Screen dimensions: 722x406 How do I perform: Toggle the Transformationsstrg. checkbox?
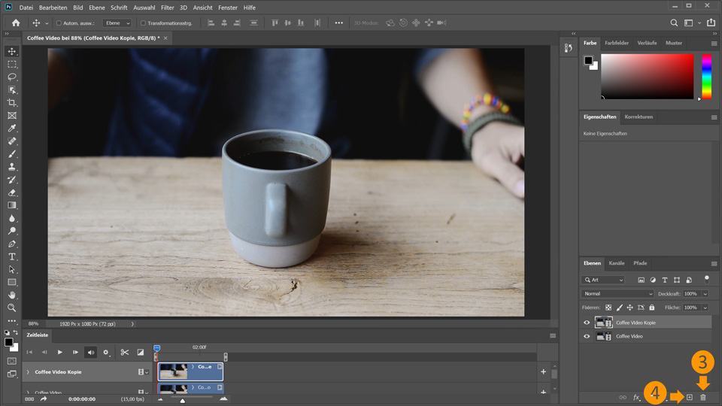pyautogui.click(x=143, y=23)
